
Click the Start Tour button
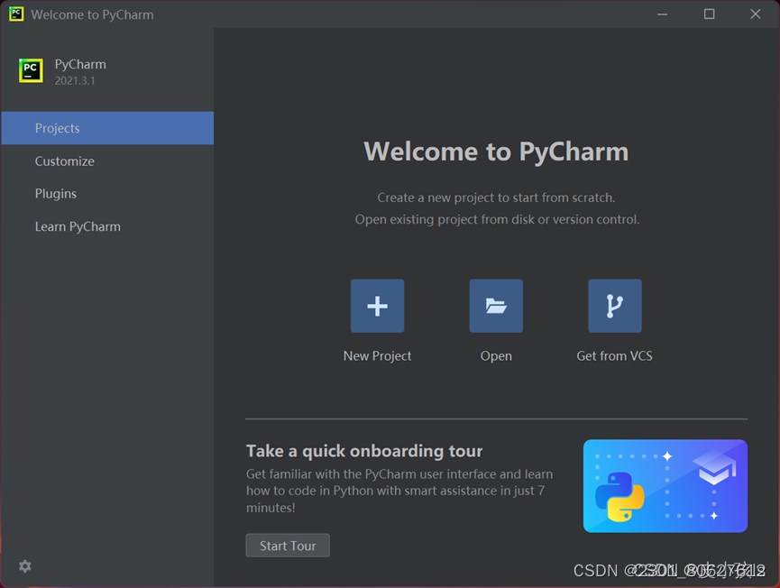287,545
